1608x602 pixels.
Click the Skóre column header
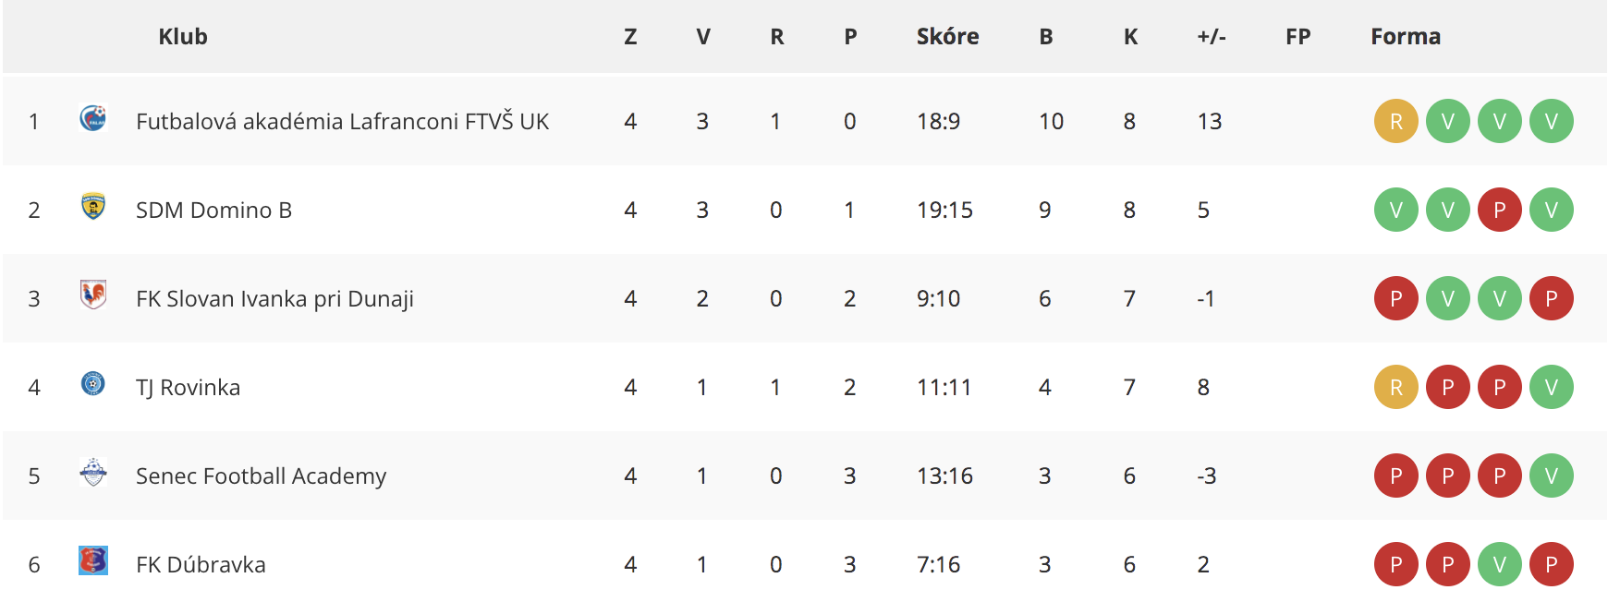click(x=947, y=36)
